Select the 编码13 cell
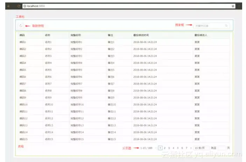 point(23,125)
